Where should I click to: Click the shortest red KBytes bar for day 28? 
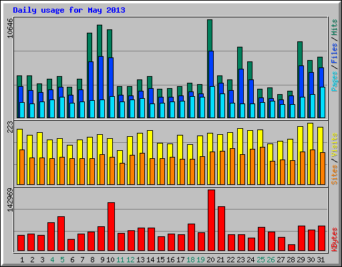point(292,248)
